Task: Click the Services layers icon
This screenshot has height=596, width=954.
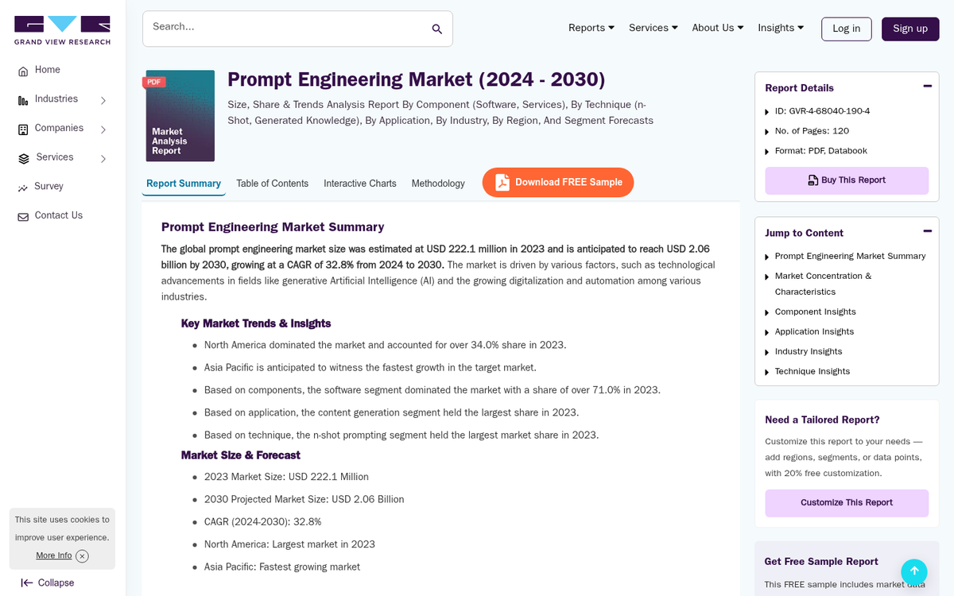Action: click(23, 158)
